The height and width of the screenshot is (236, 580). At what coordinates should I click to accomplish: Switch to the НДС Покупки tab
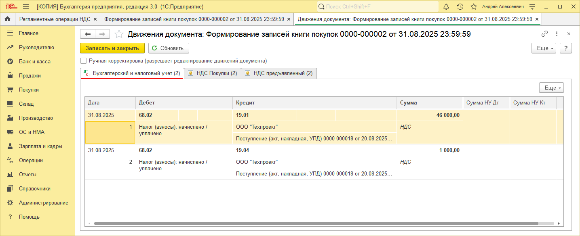pyautogui.click(x=213, y=73)
